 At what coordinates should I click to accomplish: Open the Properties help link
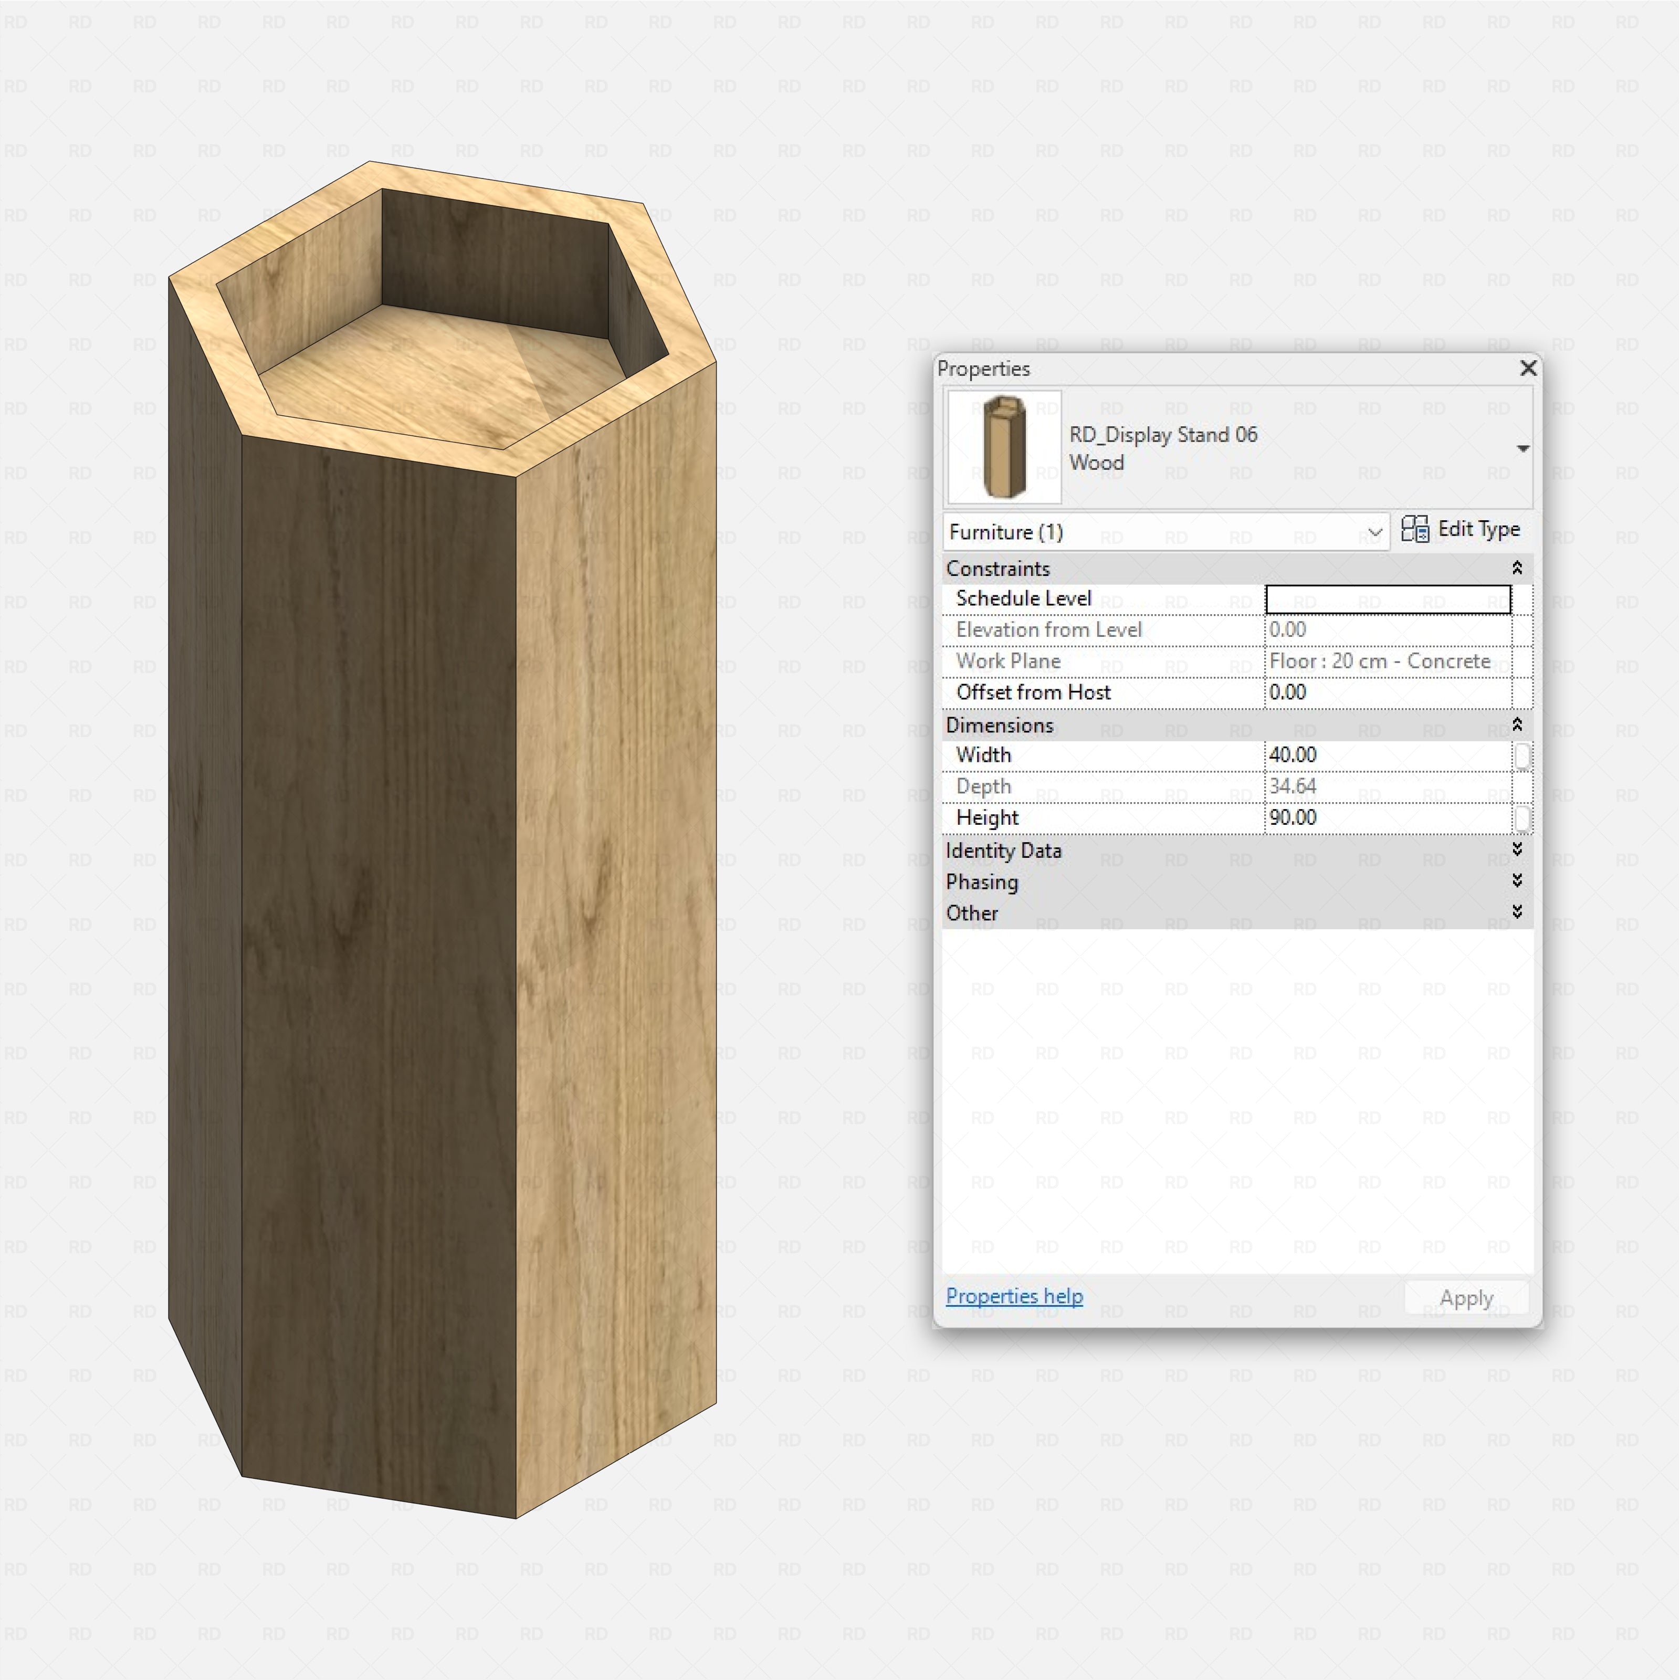pyautogui.click(x=1014, y=1297)
